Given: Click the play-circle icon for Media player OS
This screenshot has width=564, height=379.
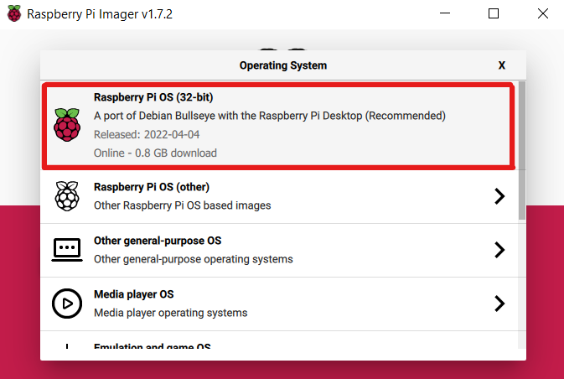Looking at the screenshot, I should (67, 304).
